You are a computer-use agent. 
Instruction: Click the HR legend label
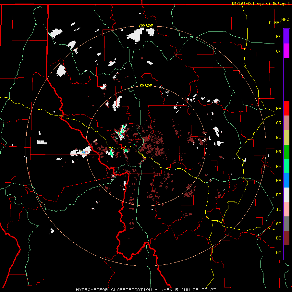278,152
